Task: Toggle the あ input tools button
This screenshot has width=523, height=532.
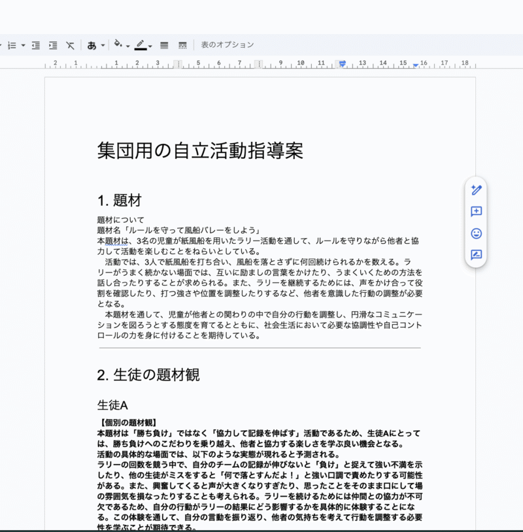Action: tap(92, 45)
